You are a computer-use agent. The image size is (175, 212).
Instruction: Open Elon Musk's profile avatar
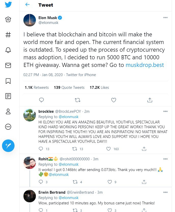point(30,20)
